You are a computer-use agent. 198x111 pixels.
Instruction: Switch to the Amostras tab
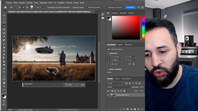point(114,13)
